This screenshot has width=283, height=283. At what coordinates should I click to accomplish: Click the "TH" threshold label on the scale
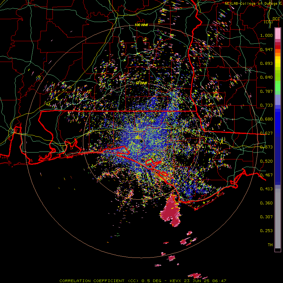[270, 245]
